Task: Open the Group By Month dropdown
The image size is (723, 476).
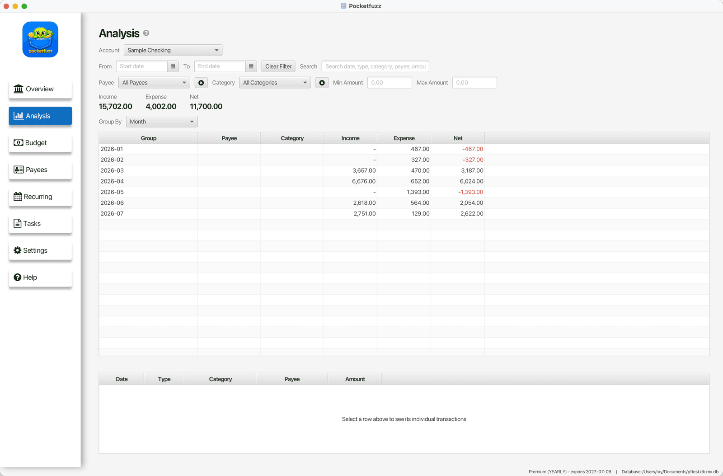Action: tap(162, 122)
